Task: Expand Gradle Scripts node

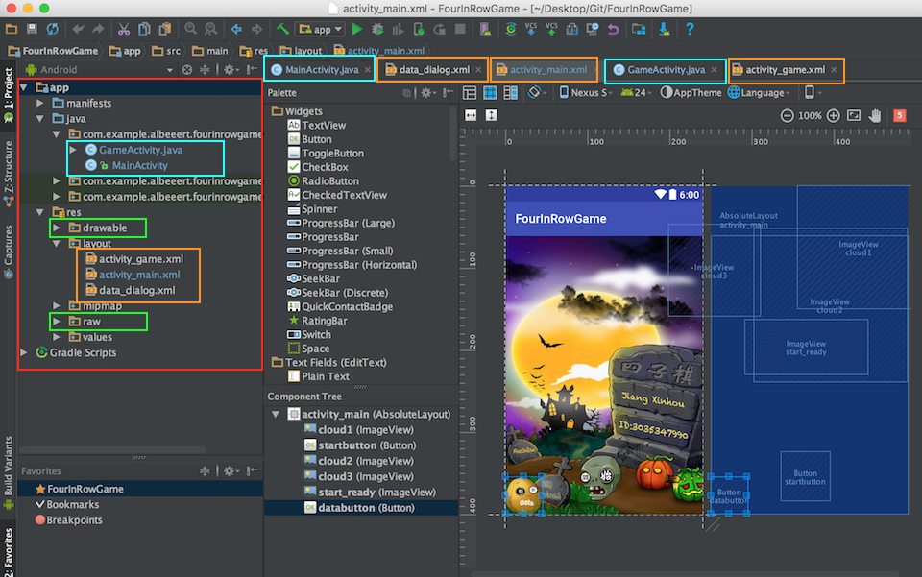Action: pyautogui.click(x=23, y=352)
